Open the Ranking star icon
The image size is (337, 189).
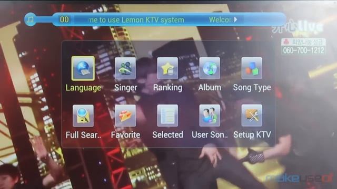[167, 68]
